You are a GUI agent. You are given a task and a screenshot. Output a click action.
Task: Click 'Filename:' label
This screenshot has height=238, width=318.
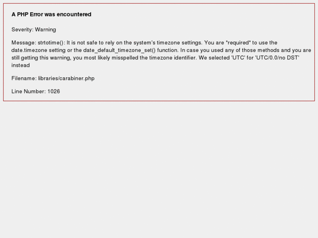pos(24,79)
